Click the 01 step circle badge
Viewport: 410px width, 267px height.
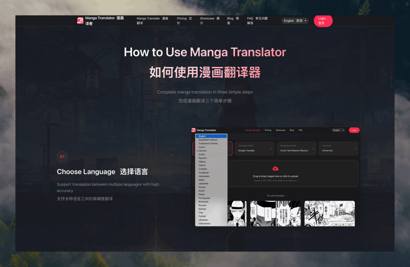pos(62,157)
